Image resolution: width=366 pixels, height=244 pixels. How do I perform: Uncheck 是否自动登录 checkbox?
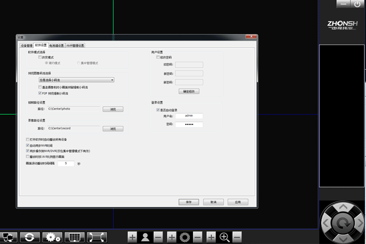coord(158,110)
